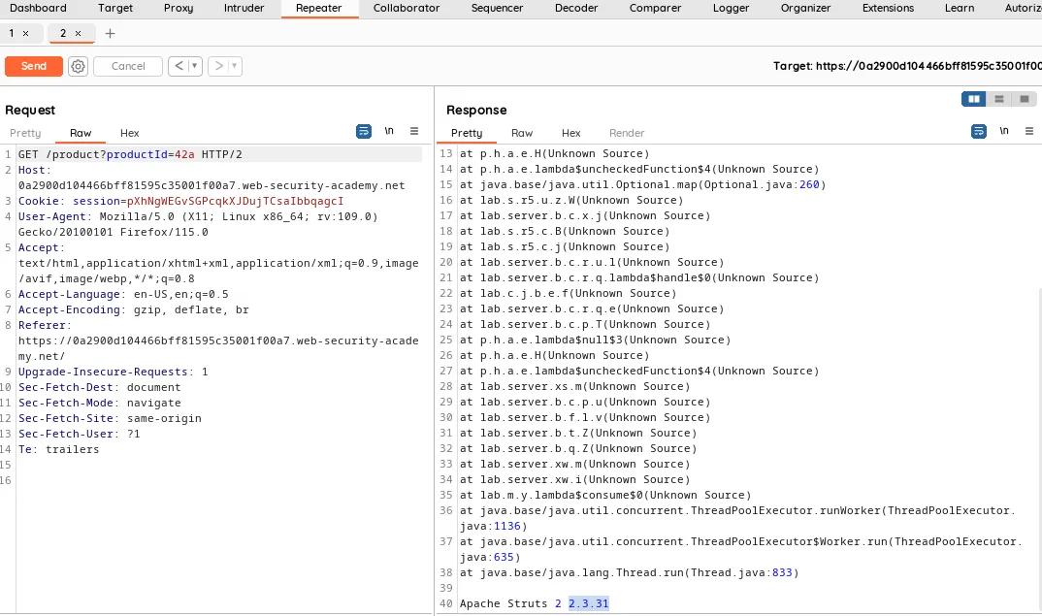Click the Target URL to edit it
This screenshot has width=1042, height=616.
pos(907,66)
